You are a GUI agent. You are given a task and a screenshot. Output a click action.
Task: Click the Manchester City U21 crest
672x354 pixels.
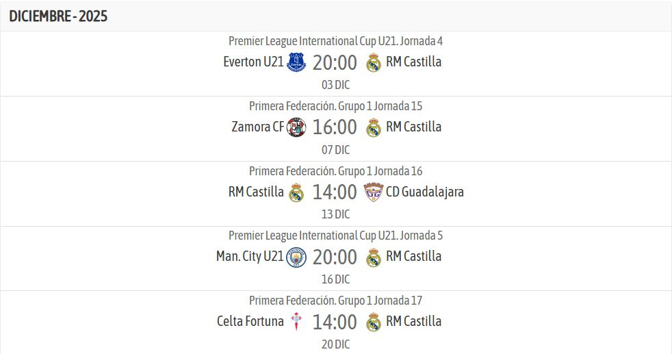coord(296,257)
